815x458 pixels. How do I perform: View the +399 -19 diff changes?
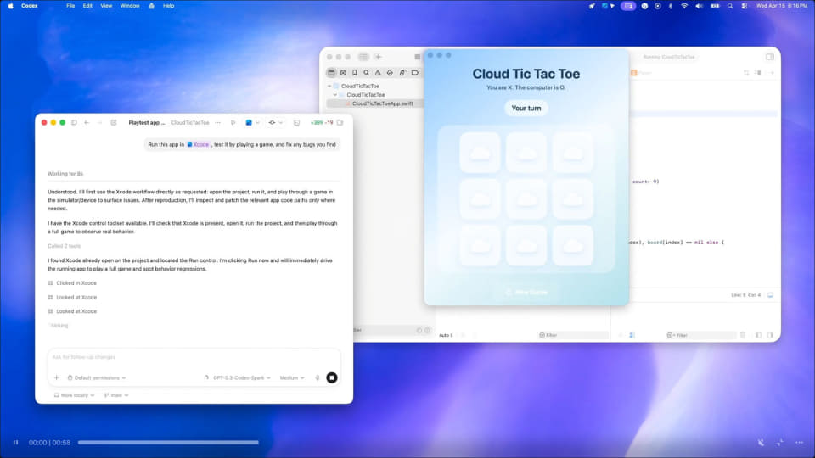[321, 122]
